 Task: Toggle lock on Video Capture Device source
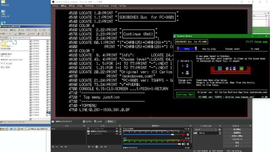click(x=120, y=131)
